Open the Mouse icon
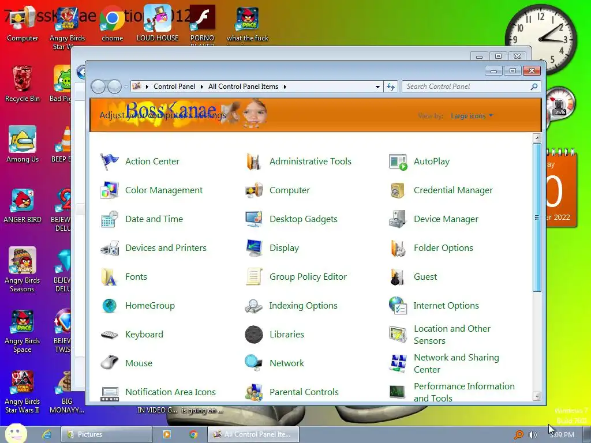The height and width of the screenshot is (443, 591). [x=109, y=363]
